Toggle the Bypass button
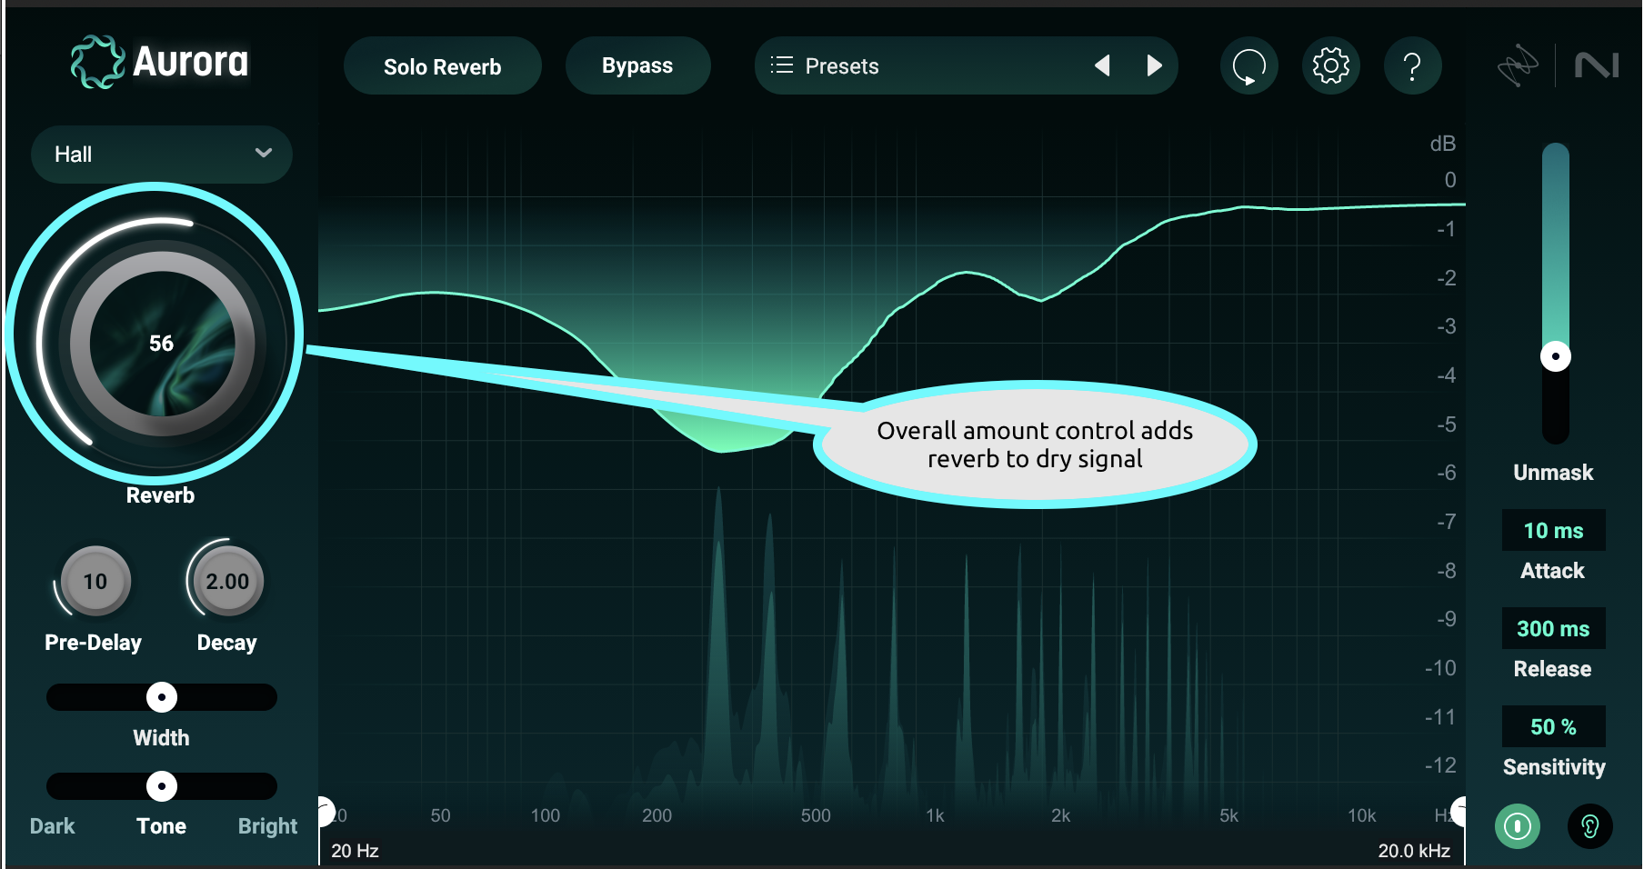This screenshot has width=1644, height=869. click(637, 65)
